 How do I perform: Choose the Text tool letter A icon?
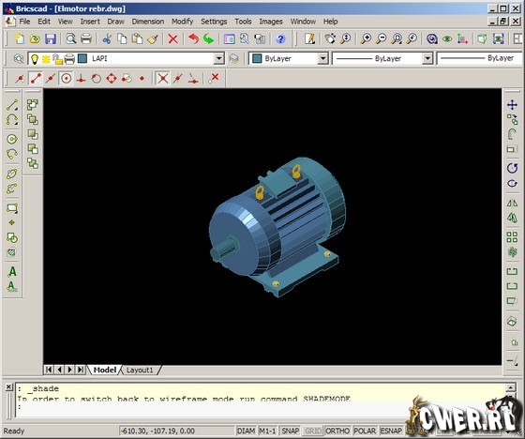tap(12, 271)
